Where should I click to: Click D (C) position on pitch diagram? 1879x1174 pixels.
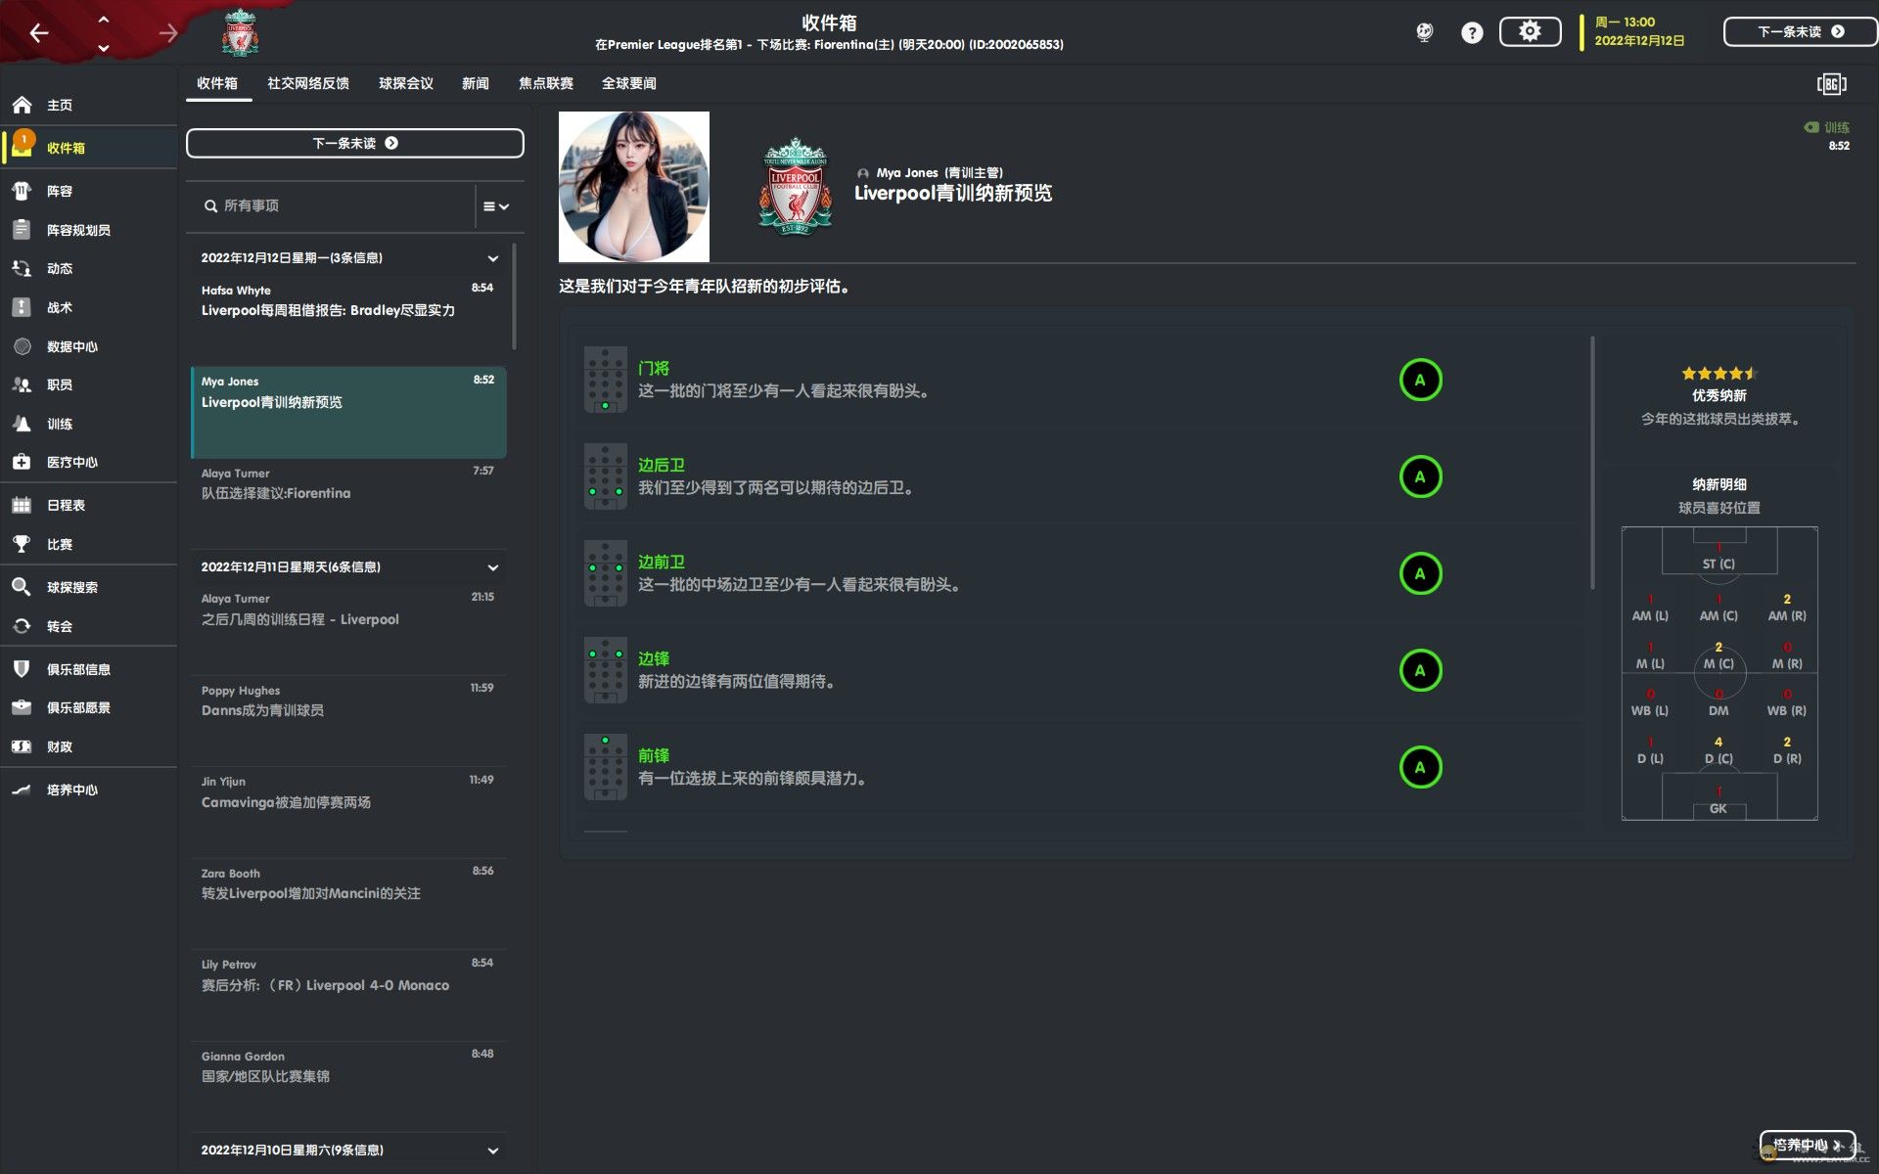click(x=1719, y=751)
